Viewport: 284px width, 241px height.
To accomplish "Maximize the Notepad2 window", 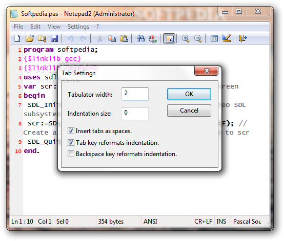I will point(239,12).
